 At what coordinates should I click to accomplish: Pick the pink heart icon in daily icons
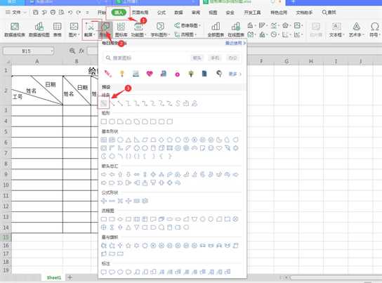(x=150, y=74)
